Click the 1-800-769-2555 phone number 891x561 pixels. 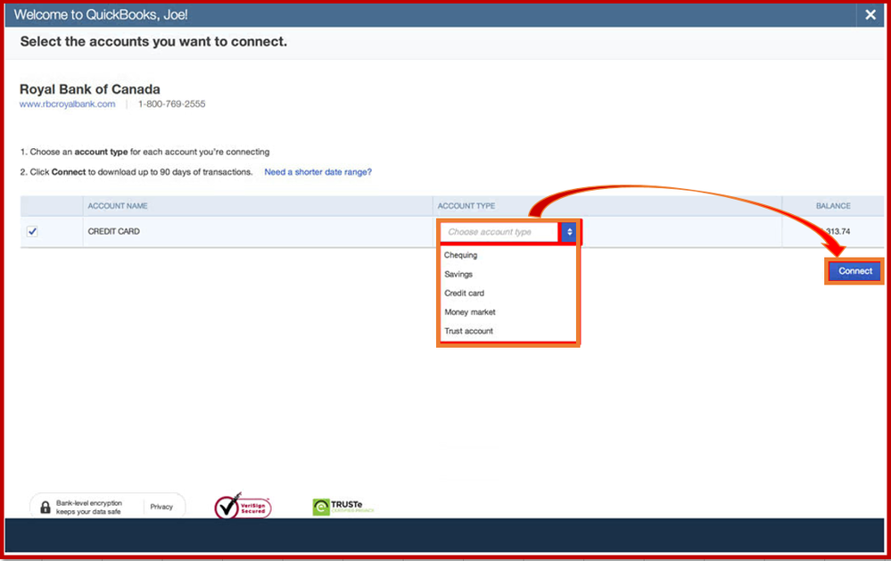(171, 104)
